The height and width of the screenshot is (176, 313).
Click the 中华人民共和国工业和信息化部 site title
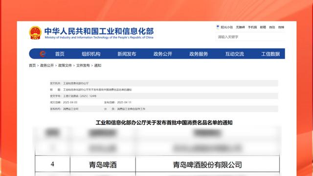(x=99, y=31)
